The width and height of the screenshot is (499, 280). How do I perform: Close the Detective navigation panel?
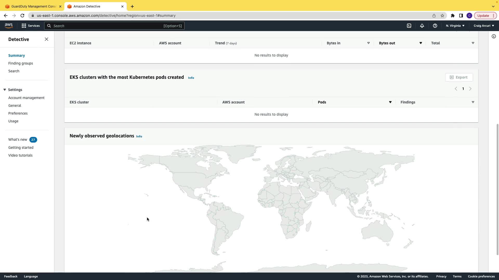pyautogui.click(x=47, y=39)
